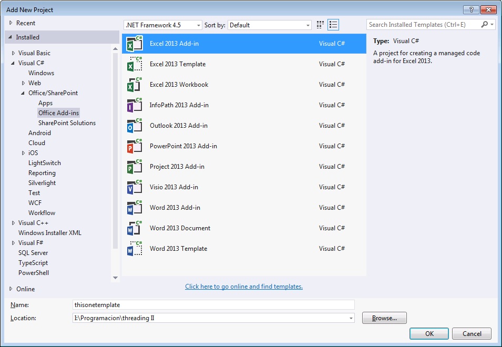Select the Android tree item
The height and width of the screenshot is (347, 502).
pyautogui.click(x=40, y=133)
